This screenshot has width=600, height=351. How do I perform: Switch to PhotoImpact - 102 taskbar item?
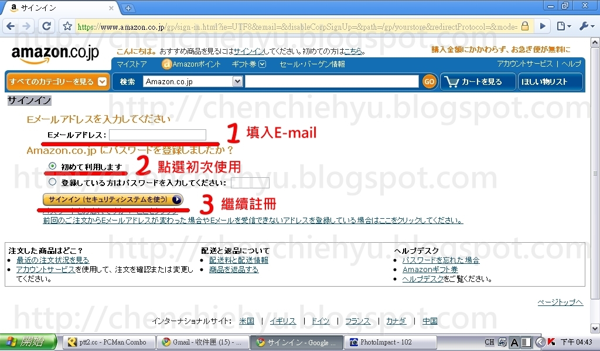point(390,342)
